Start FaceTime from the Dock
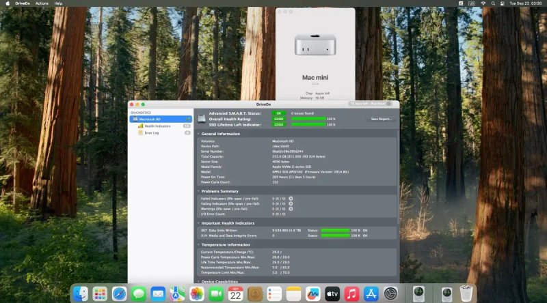The image size is (547, 303). pos(216,294)
